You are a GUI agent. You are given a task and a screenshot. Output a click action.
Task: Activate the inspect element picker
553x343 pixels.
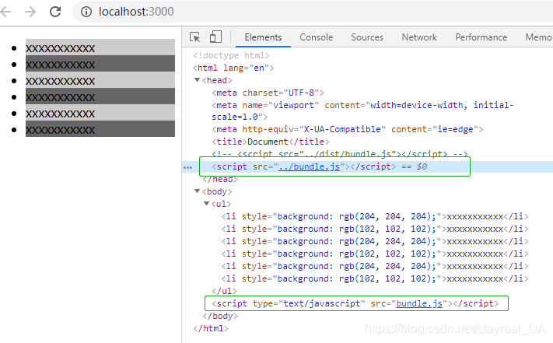click(194, 37)
